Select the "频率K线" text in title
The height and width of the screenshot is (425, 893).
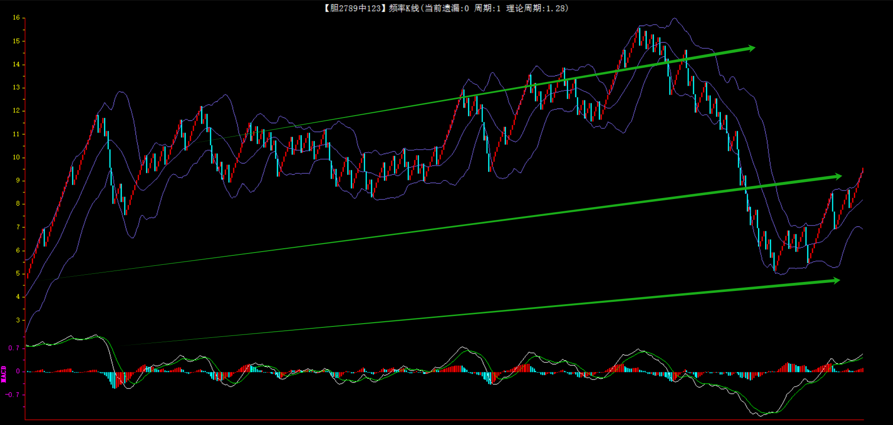point(403,8)
